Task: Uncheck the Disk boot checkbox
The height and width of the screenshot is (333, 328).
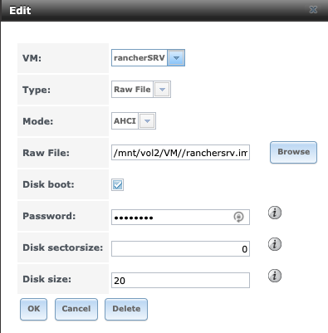Action: click(118, 184)
